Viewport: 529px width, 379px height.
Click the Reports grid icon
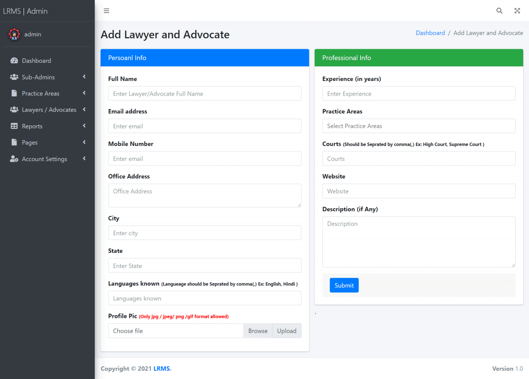pyautogui.click(x=14, y=126)
